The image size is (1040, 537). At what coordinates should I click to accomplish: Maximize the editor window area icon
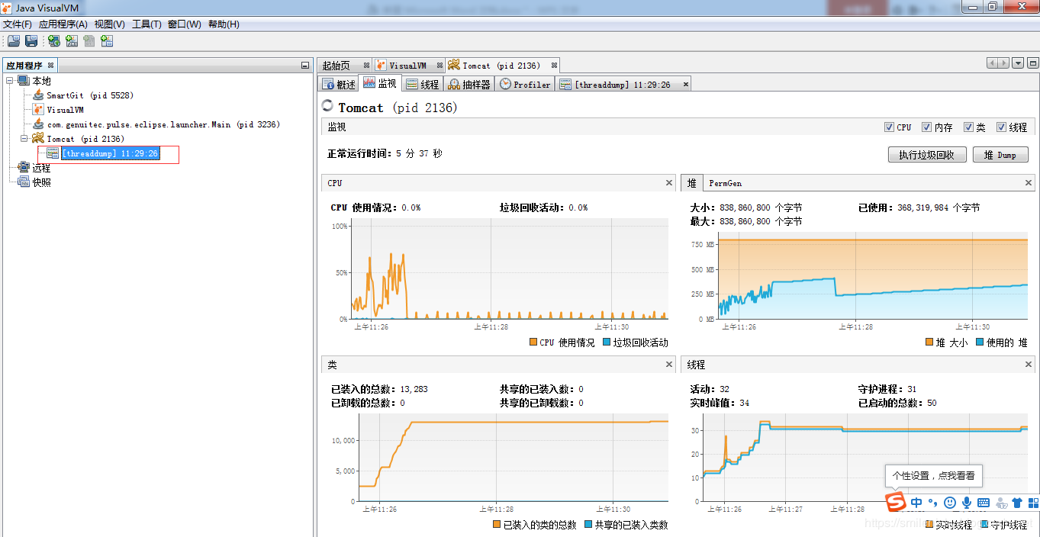1033,63
